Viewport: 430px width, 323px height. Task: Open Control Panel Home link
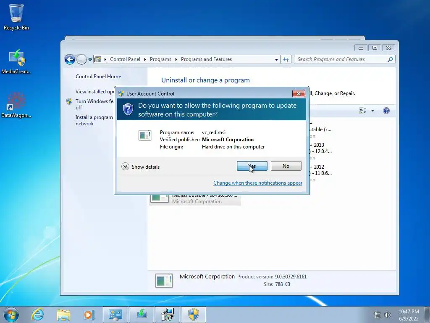point(98,77)
